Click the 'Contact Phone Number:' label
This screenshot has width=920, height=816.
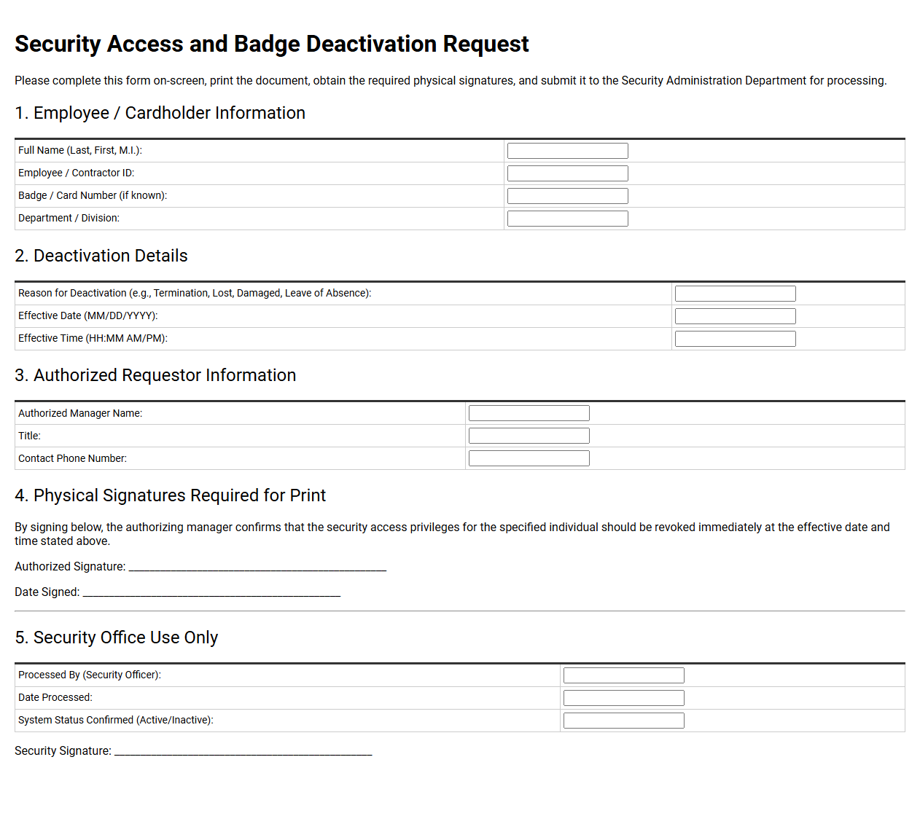[x=72, y=458]
